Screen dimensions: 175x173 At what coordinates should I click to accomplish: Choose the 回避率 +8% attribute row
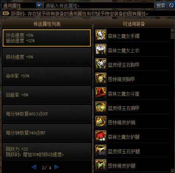47,95
